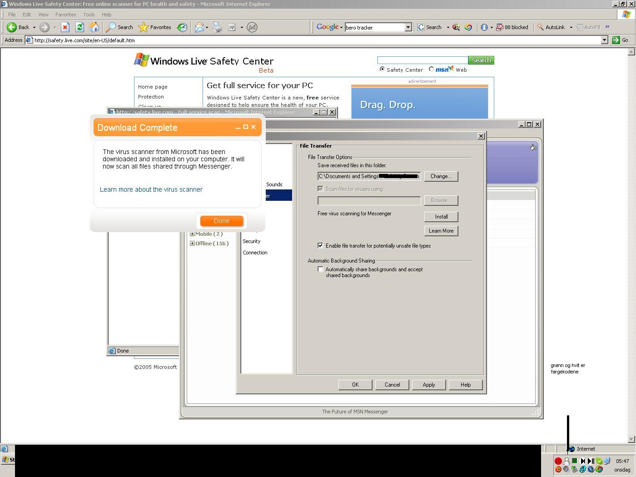Click the Stop page loading icon
This screenshot has height=477, width=636.
[65, 27]
